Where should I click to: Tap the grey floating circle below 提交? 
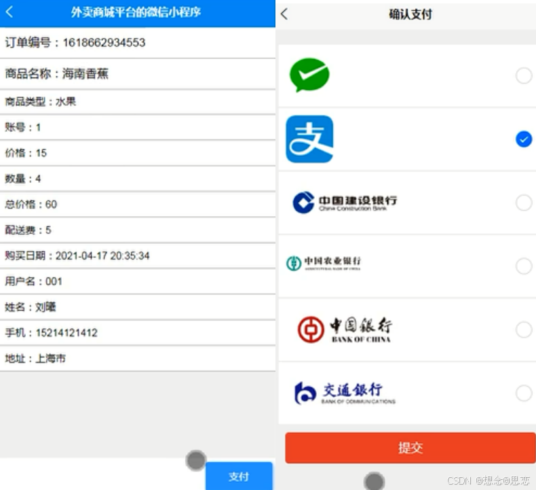[x=375, y=481]
